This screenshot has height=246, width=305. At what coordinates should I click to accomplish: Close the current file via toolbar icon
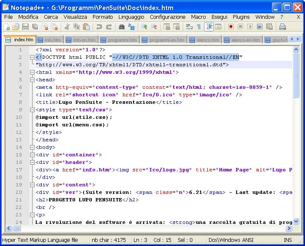pos(45,27)
